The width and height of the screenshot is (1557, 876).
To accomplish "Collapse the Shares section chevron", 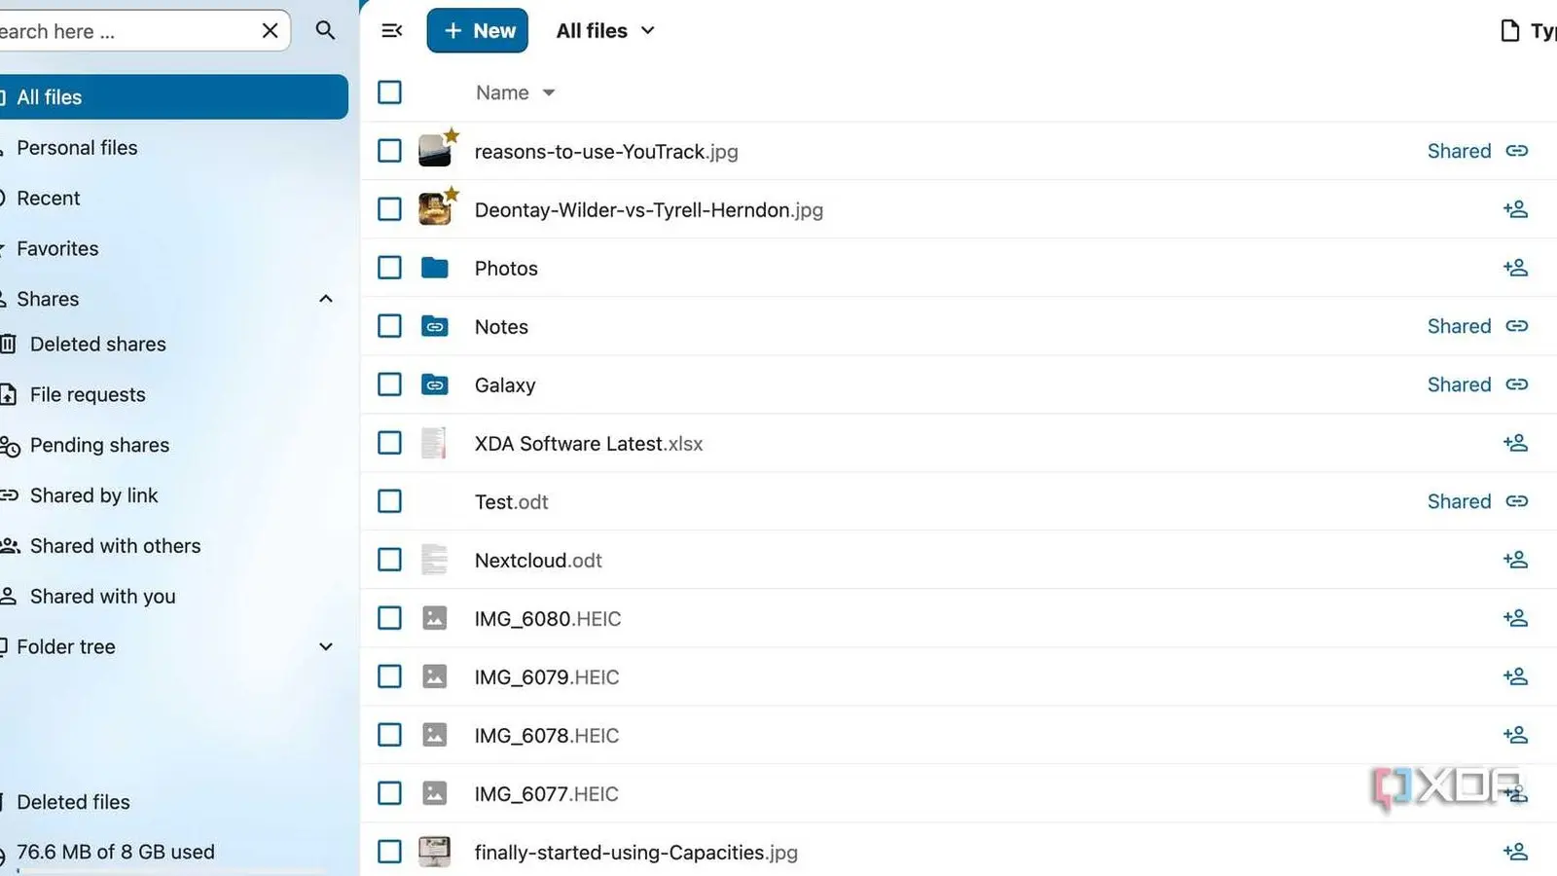I will click(326, 299).
